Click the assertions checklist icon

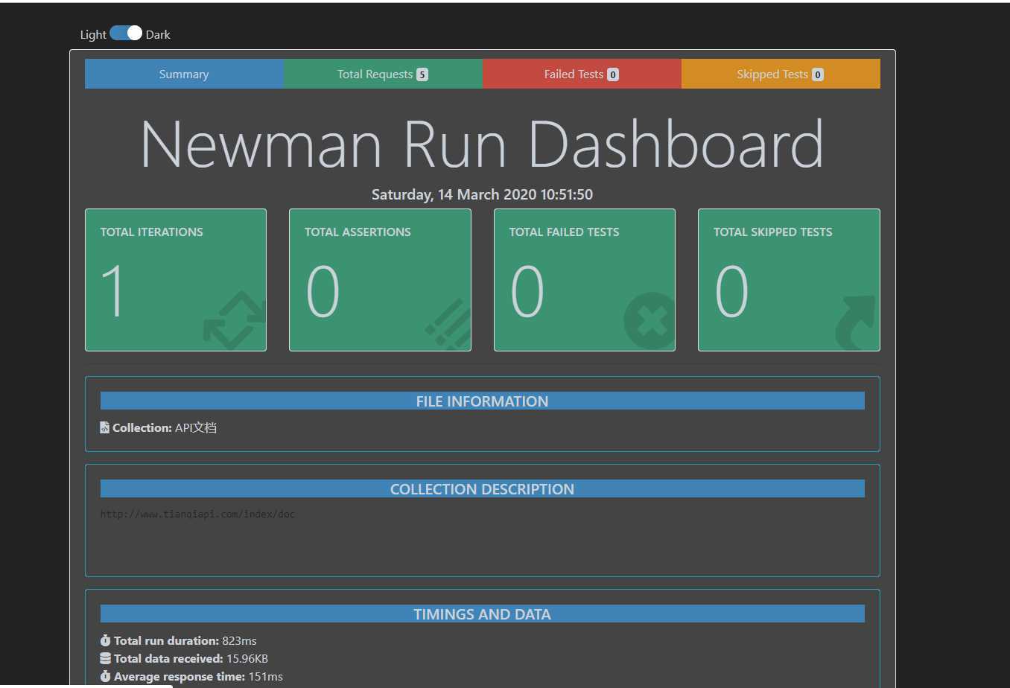pyautogui.click(x=448, y=325)
